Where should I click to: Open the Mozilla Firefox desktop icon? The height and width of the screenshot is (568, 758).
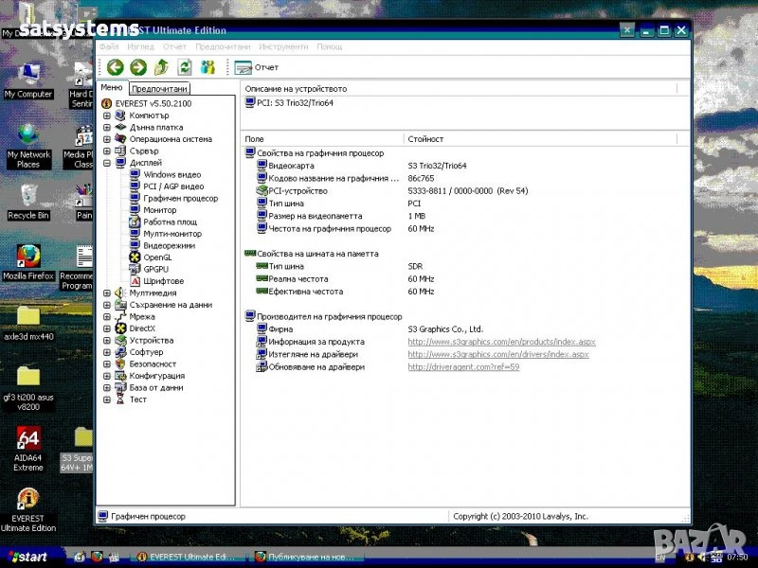click(28, 257)
